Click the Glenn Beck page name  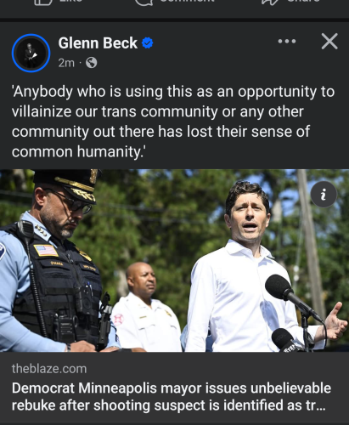(98, 43)
